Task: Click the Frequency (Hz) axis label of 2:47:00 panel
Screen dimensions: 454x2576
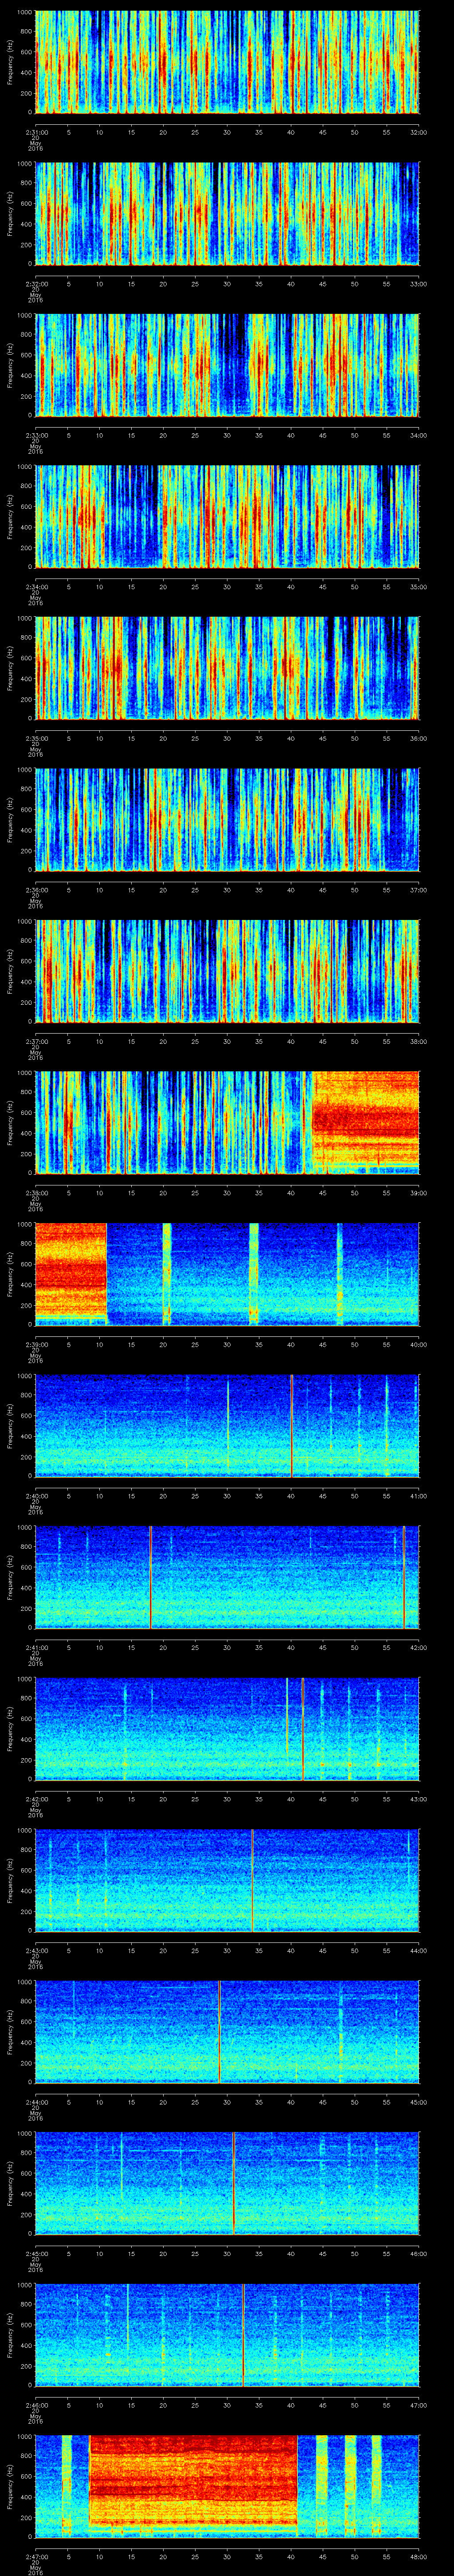Action: (x=10, y=2485)
